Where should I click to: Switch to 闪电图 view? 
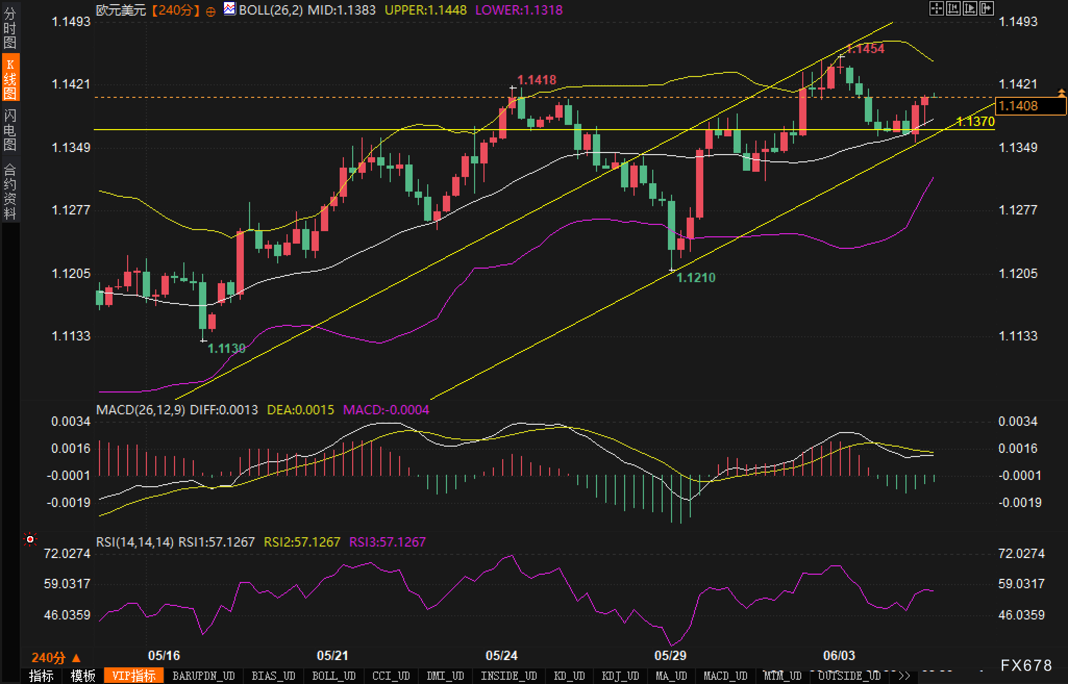[9, 129]
